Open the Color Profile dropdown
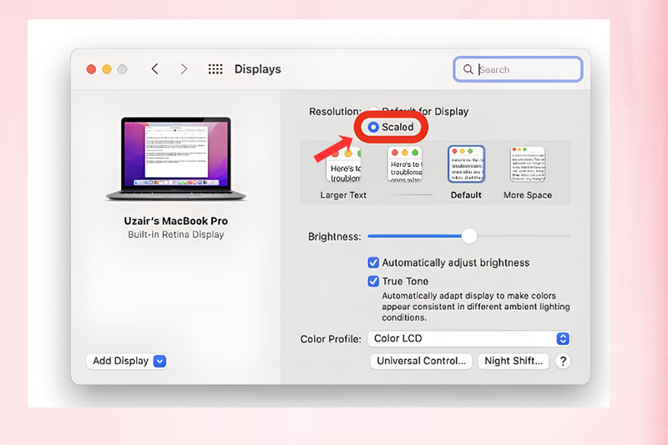The height and width of the screenshot is (445, 668). tap(469, 338)
